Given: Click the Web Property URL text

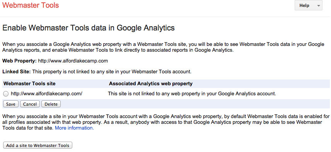Looking at the screenshot, I should tap(73, 61).
